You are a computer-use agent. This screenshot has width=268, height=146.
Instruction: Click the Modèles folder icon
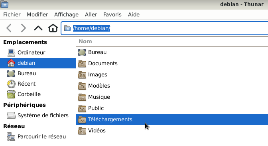pyautogui.click(x=82, y=86)
